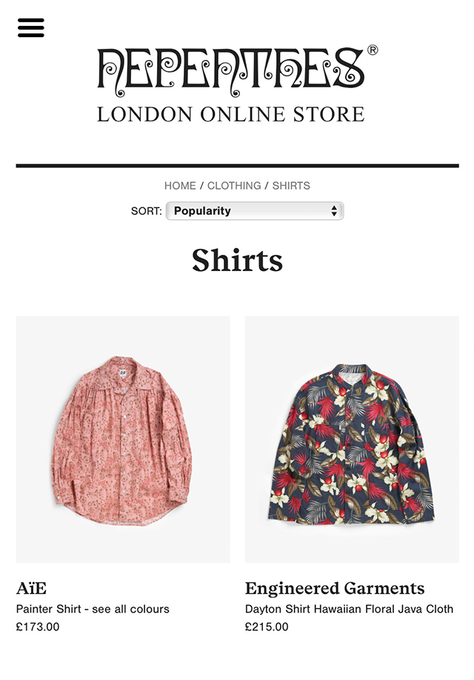Click the SORT label

click(146, 211)
